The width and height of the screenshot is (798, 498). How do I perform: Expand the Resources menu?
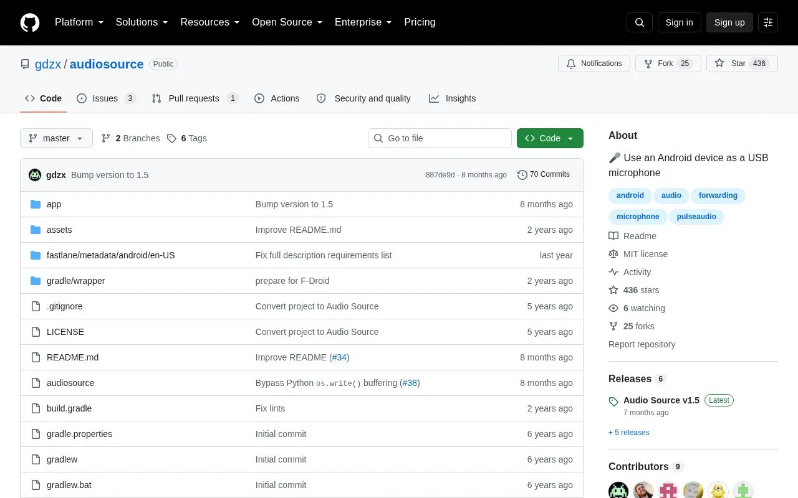click(210, 22)
